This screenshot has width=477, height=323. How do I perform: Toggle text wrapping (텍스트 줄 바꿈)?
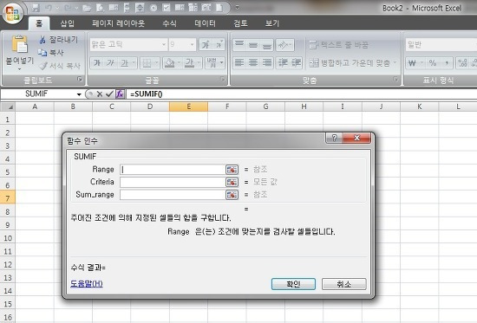pyautogui.click(x=339, y=45)
